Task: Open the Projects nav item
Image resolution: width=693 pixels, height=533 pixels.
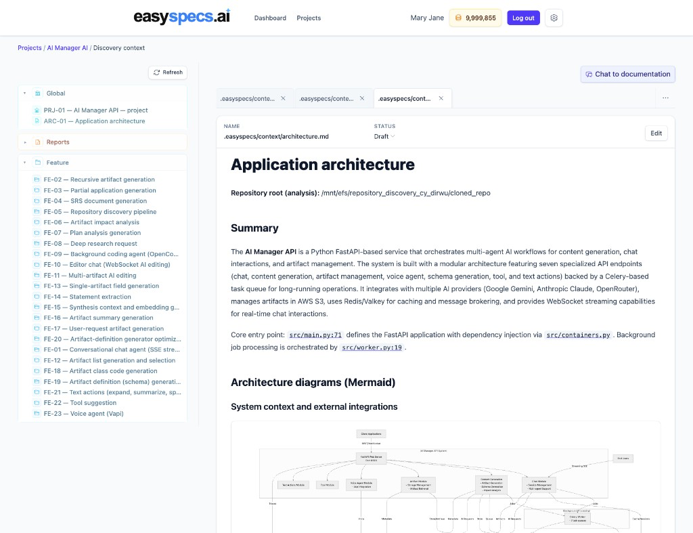Action: pyautogui.click(x=309, y=18)
